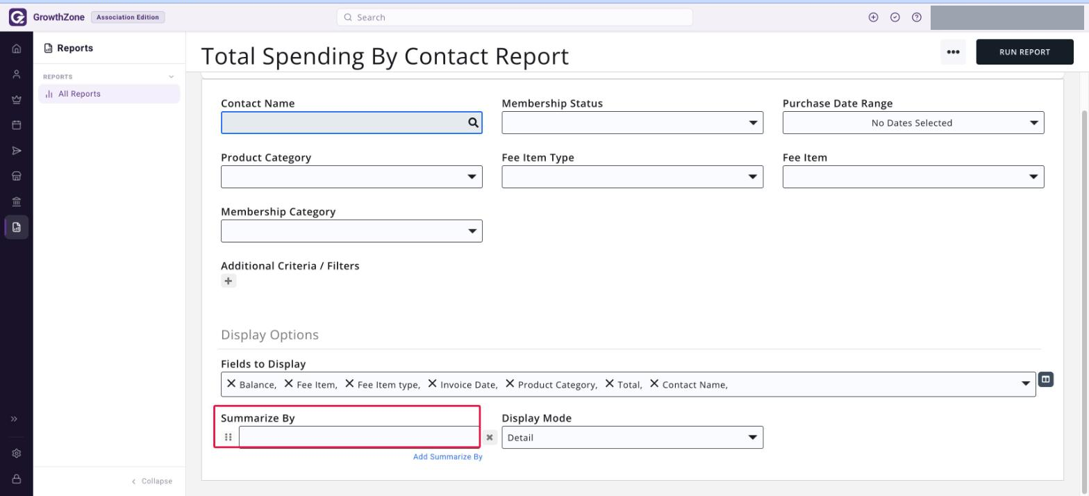Open the column chooser icon beside Fields to Display
This screenshot has width=1089, height=496.
click(x=1047, y=379)
